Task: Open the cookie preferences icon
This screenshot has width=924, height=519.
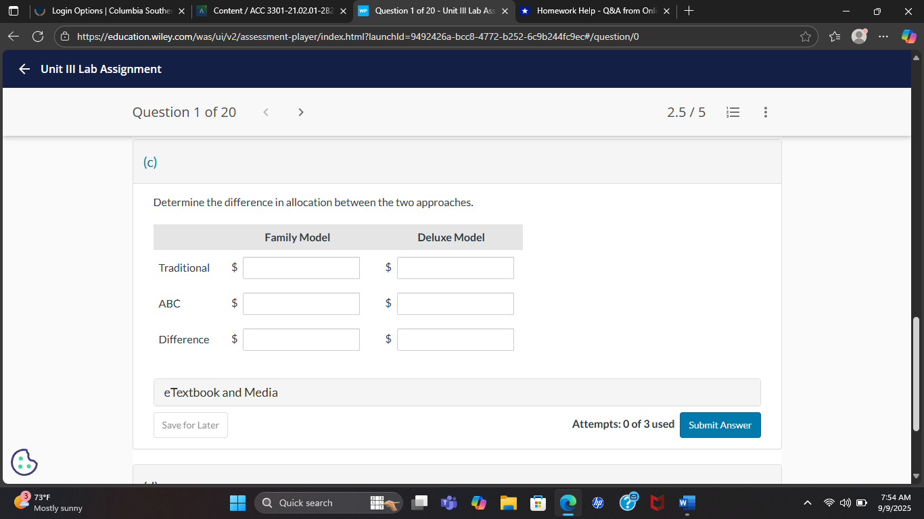Action: (24, 462)
